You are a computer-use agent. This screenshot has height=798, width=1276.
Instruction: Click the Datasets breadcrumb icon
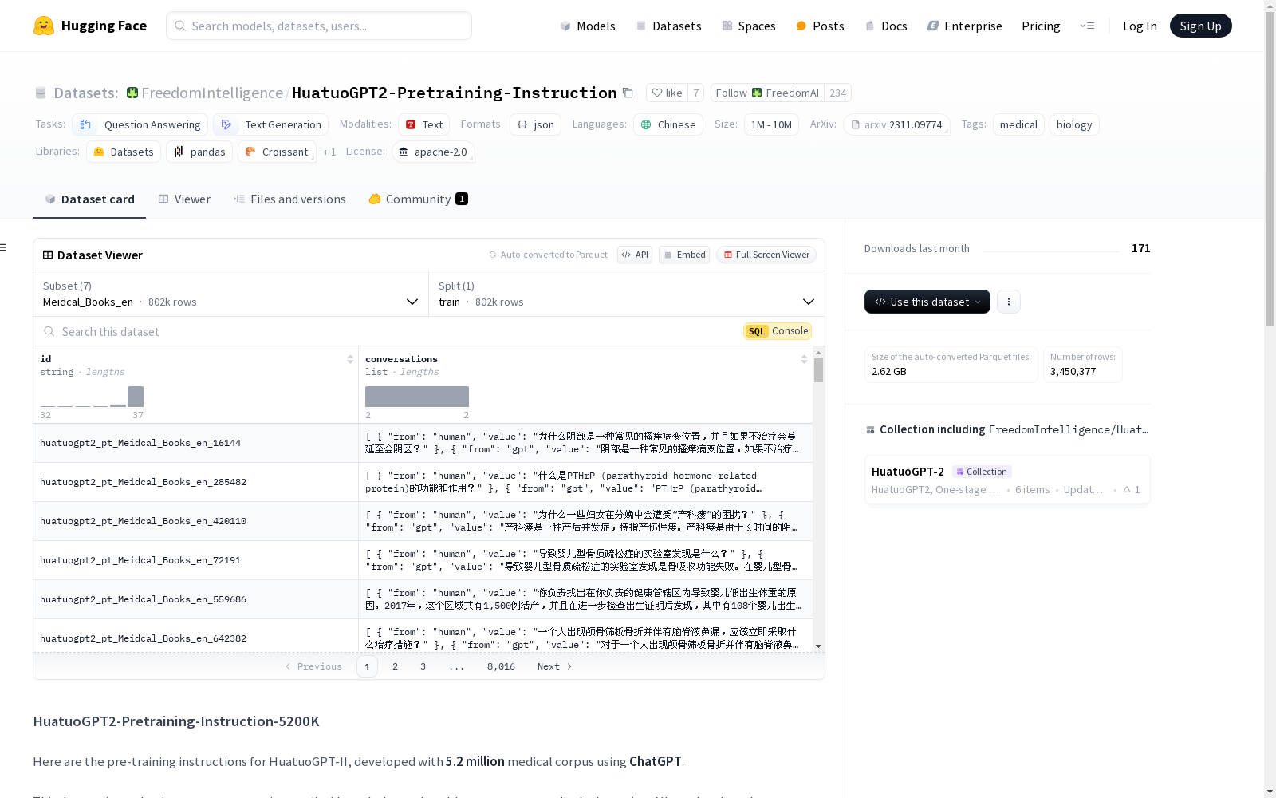[41, 93]
